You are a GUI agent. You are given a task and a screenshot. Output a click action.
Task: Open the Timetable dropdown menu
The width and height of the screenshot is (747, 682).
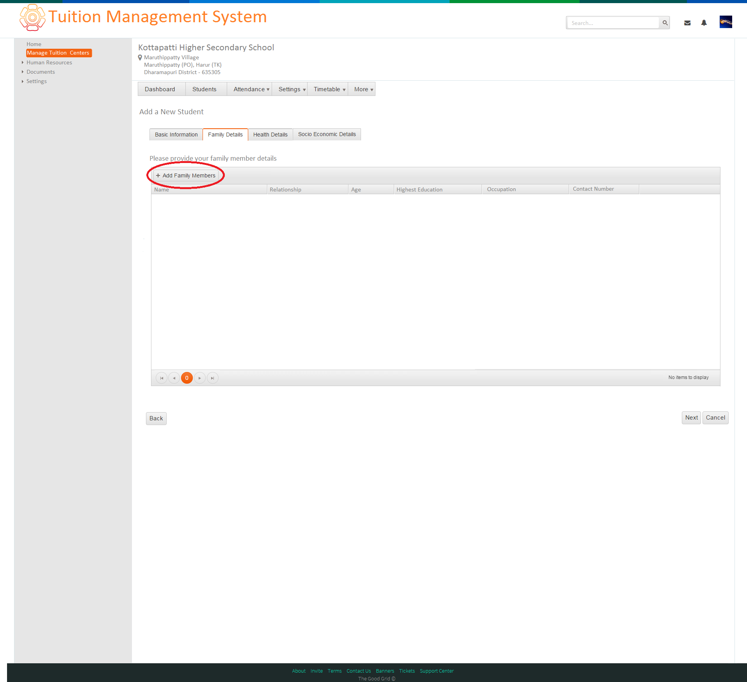point(329,89)
